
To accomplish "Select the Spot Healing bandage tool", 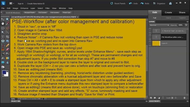I will click(x=7, y=45).
